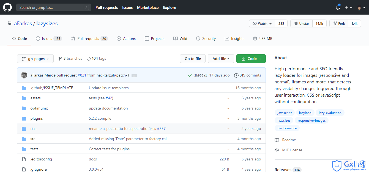The width and height of the screenshot is (369, 172).
Task: Open the Add file dropdown
Action: [x=221, y=59]
